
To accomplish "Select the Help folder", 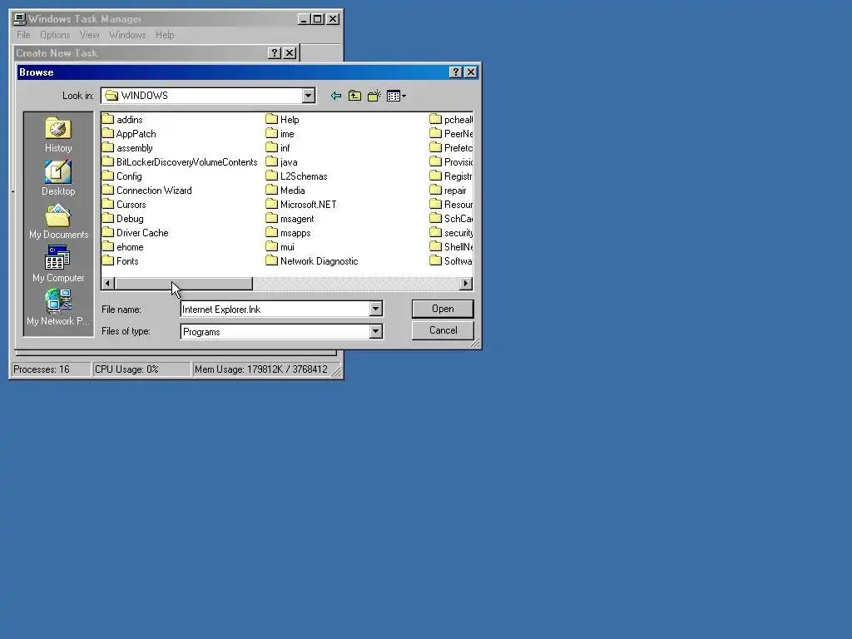I will (283, 120).
